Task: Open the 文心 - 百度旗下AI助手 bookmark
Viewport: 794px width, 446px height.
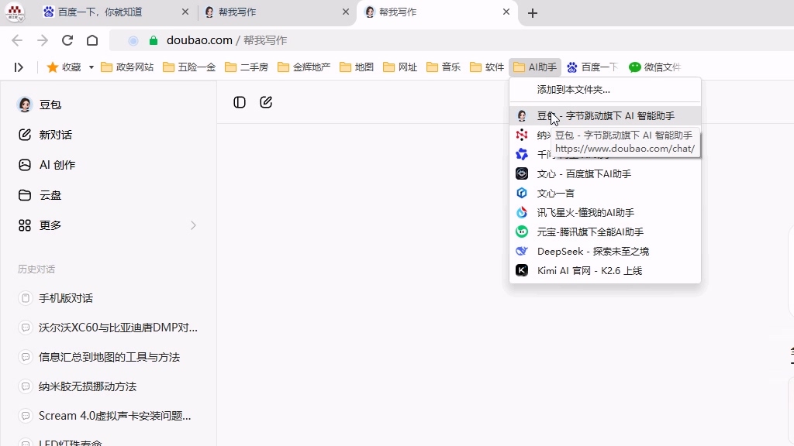Action: coord(605,174)
